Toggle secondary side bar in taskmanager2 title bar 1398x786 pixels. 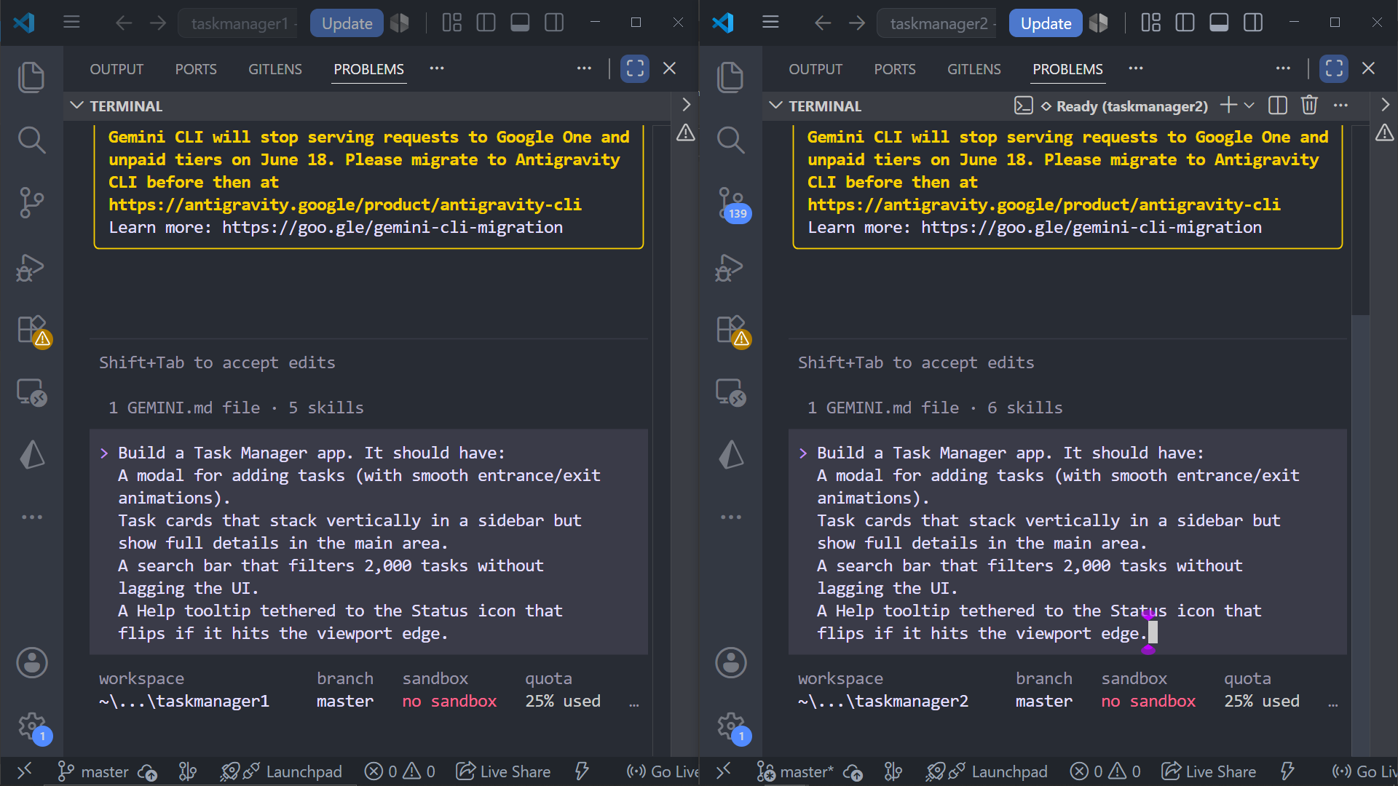[x=1253, y=23]
